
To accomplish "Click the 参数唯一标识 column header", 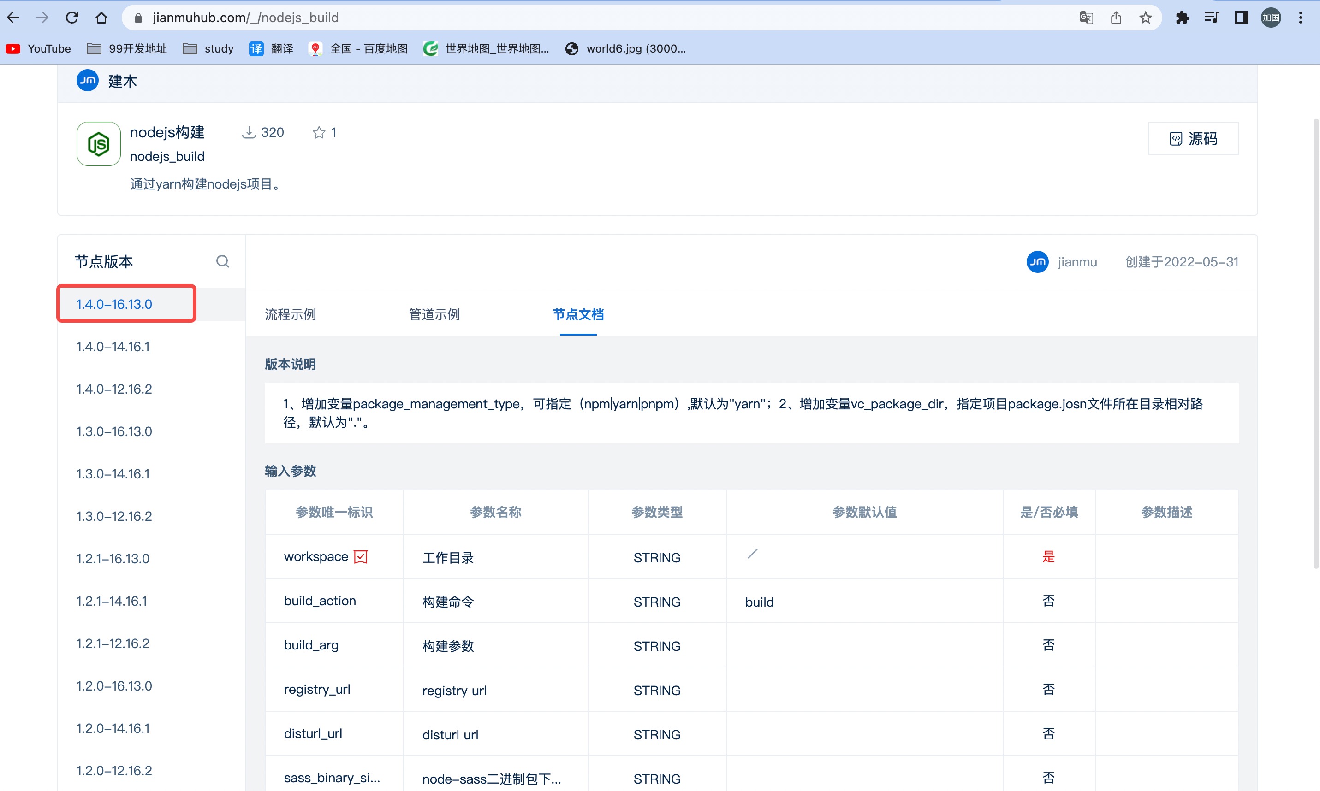I will (x=334, y=512).
